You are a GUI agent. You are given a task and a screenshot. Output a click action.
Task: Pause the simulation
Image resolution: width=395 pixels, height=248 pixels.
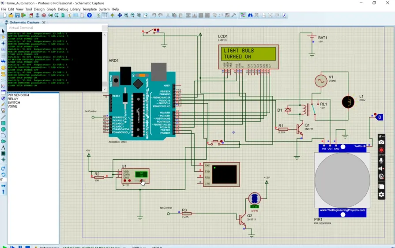20,247
